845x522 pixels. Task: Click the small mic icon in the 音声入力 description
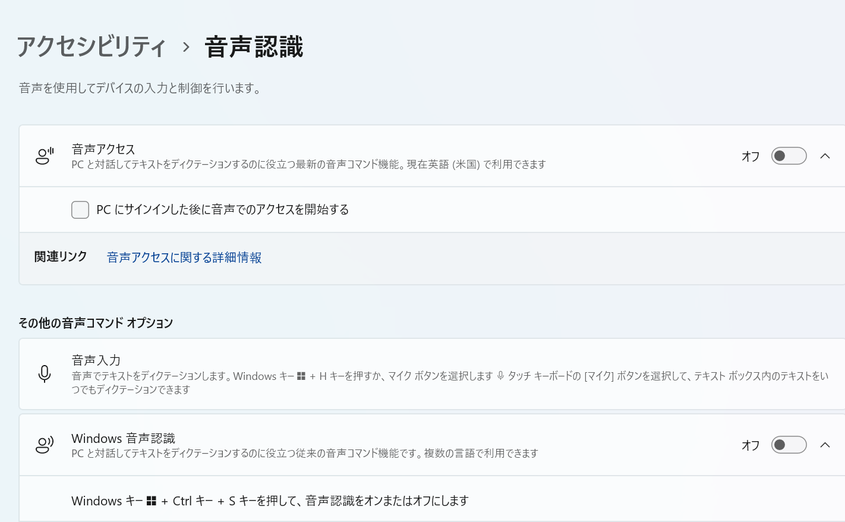[500, 376]
